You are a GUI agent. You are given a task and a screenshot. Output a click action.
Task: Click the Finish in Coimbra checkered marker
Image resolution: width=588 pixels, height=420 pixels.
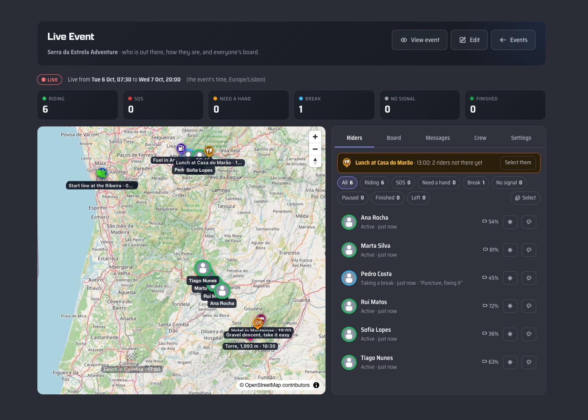click(x=132, y=357)
